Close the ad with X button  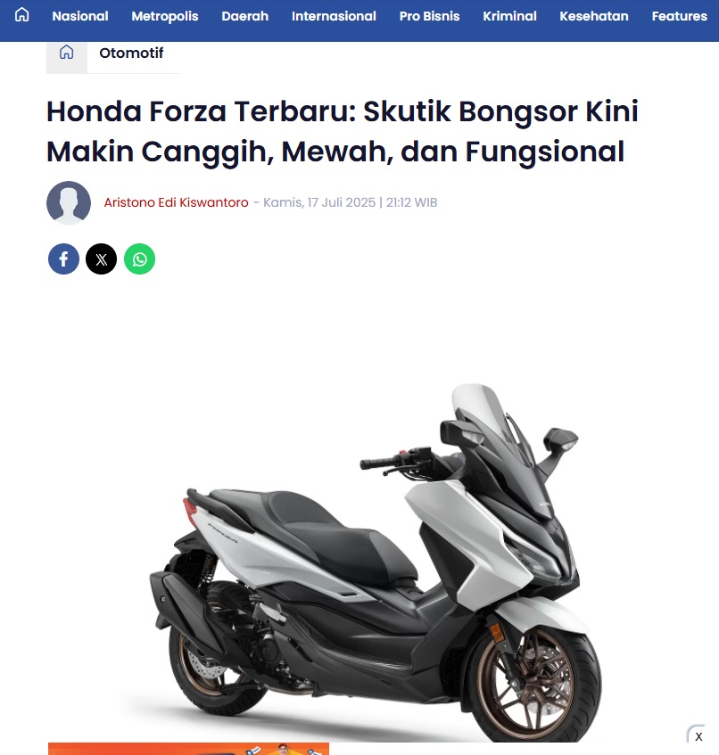coord(698,736)
